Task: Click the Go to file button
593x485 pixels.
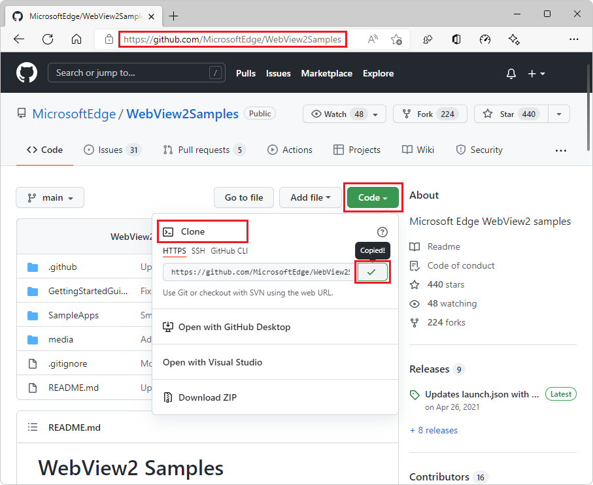Action: tap(243, 197)
